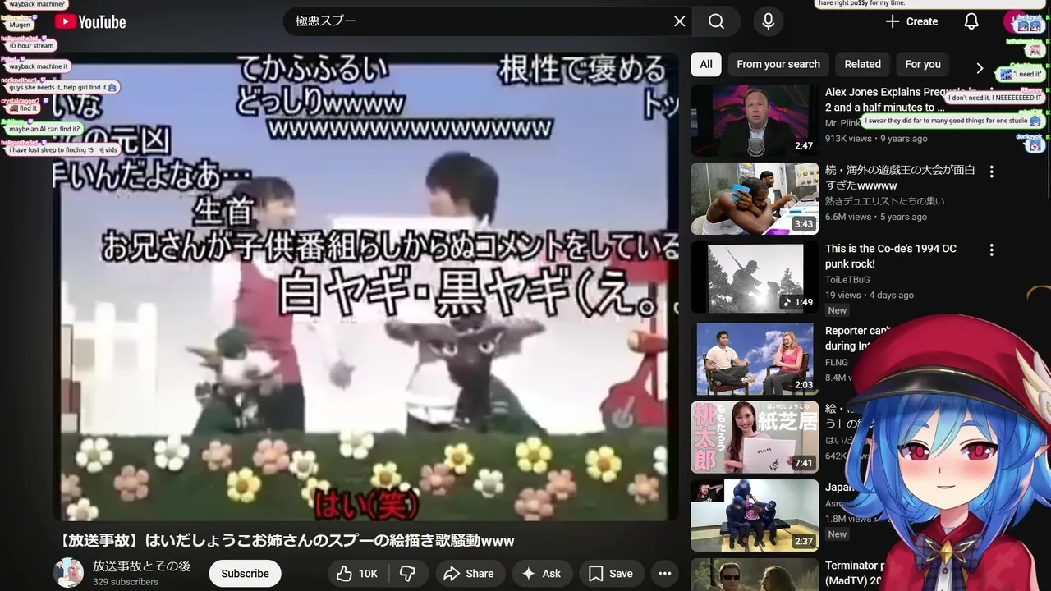
Task: Click the magnifier search button
Action: pyautogui.click(x=716, y=21)
